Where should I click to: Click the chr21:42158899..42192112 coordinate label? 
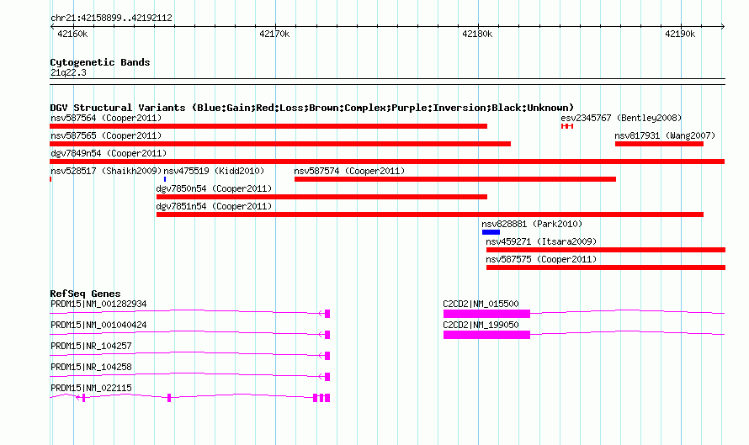pyautogui.click(x=111, y=18)
